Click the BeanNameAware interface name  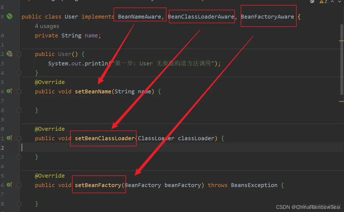(139, 17)
